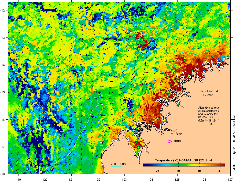
Task: Click the cyan 200 1000m depth contour line sample
Action: pyautogui.click(x=116, y=166)
